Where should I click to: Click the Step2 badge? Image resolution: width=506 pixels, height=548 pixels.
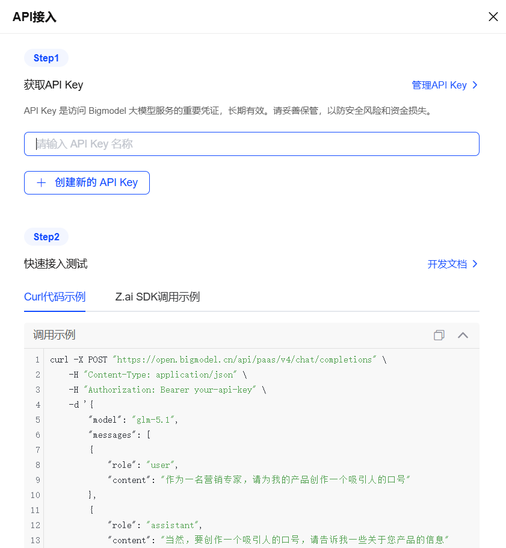pos(46,237)
